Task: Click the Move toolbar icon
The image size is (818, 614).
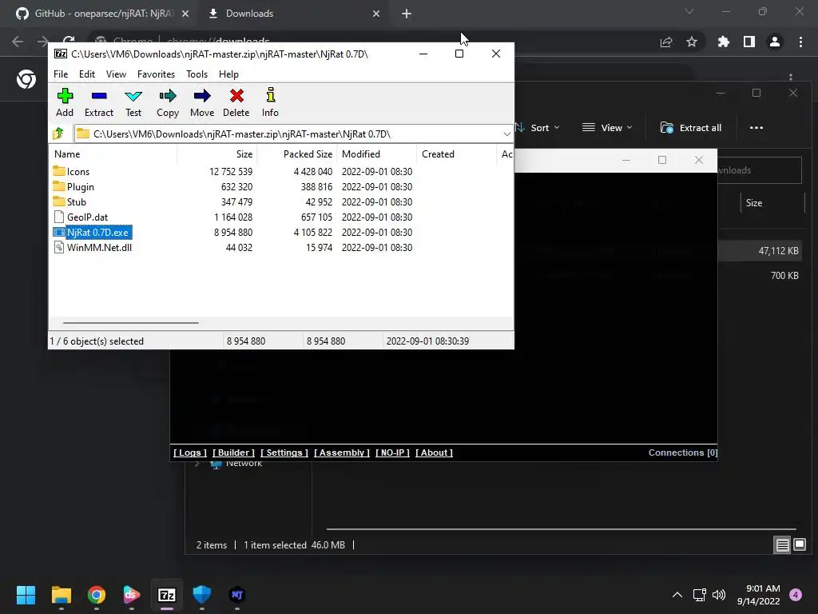Action: [x=202, y=102]
